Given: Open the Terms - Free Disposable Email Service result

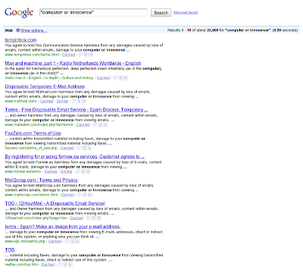Looking at the screenshot, I should [77, 110].
